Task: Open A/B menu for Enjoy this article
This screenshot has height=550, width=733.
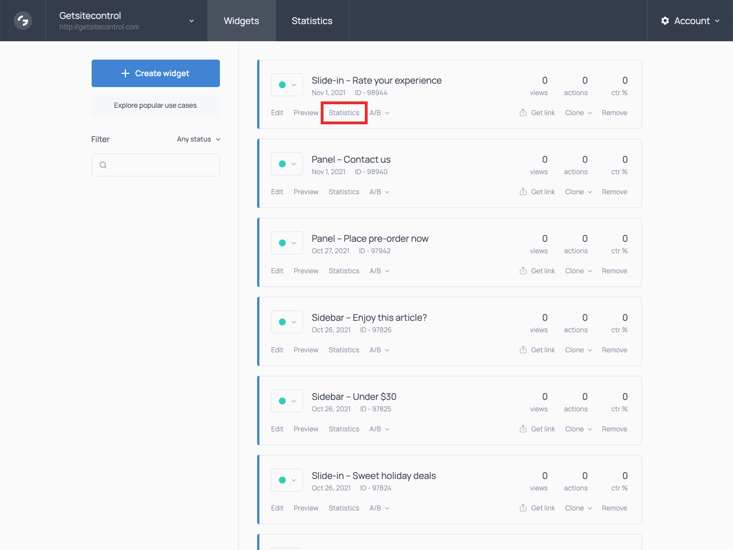Action: pos(379,350)
